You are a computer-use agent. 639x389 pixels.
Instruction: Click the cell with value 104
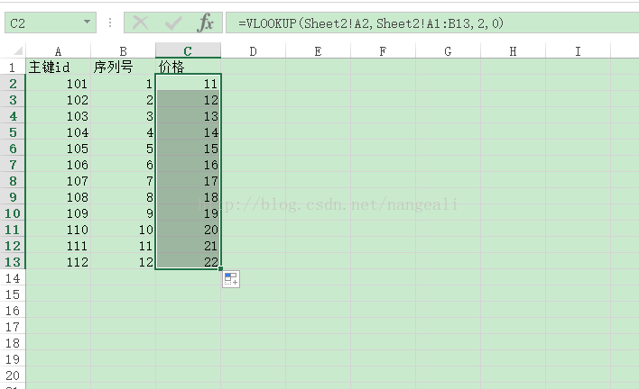[x=59, y=132]
